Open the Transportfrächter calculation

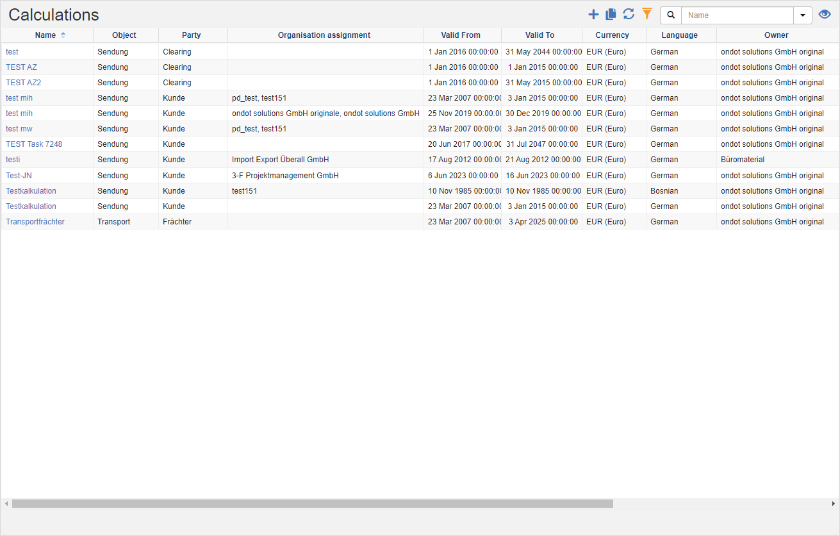(x=35, y=221)
